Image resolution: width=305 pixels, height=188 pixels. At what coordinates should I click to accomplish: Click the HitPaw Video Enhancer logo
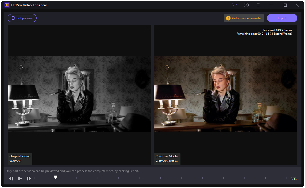[7, 5]
